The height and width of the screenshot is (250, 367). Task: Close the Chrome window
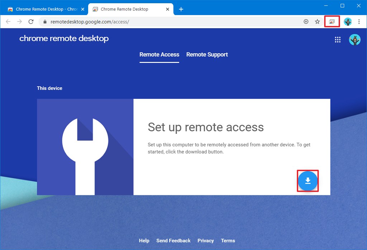pos(358,6)
